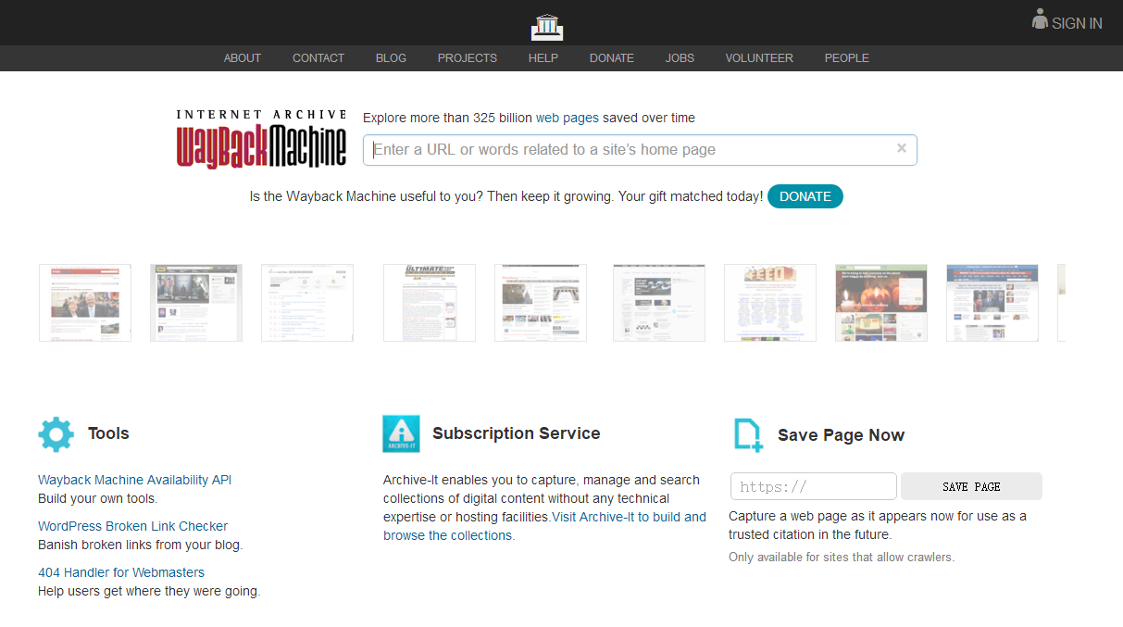Clear the search box with the X icon

[902, 148]
